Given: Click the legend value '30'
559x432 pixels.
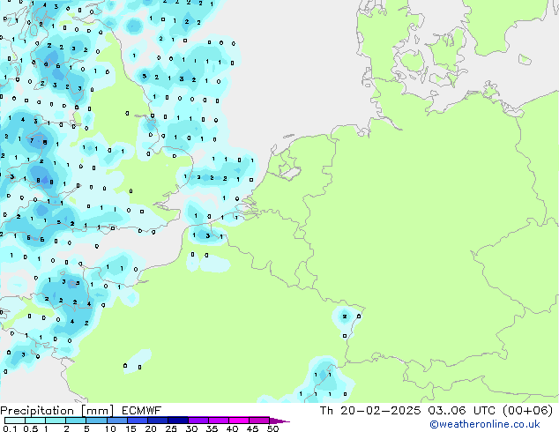Looking at the screenshot, I should 191,428.
